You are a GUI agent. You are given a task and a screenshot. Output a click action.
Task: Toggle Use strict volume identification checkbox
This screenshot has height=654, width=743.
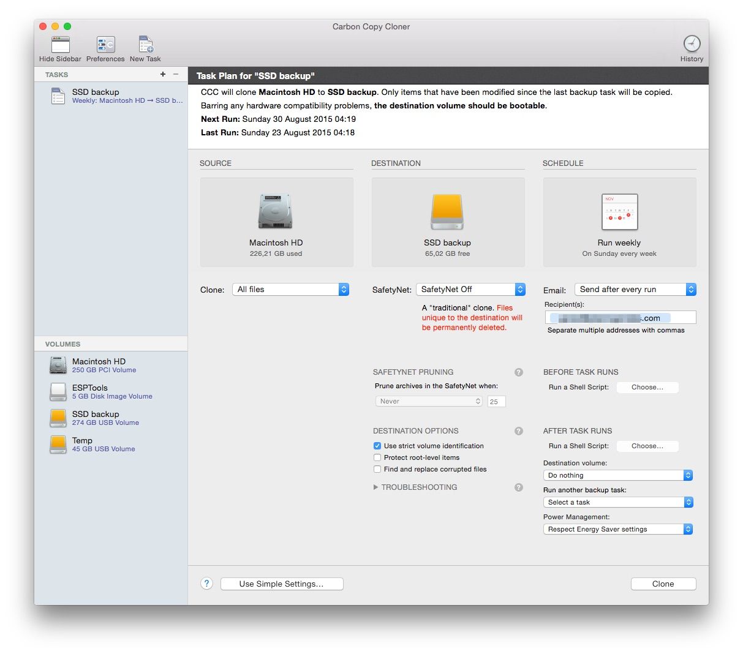click(x=377, y=446)
